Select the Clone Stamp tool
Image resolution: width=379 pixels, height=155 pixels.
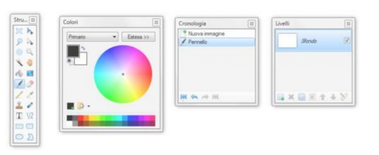coord(19,105)
